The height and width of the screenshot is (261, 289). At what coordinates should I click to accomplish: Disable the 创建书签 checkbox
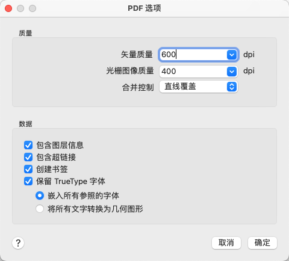[28, 169]
